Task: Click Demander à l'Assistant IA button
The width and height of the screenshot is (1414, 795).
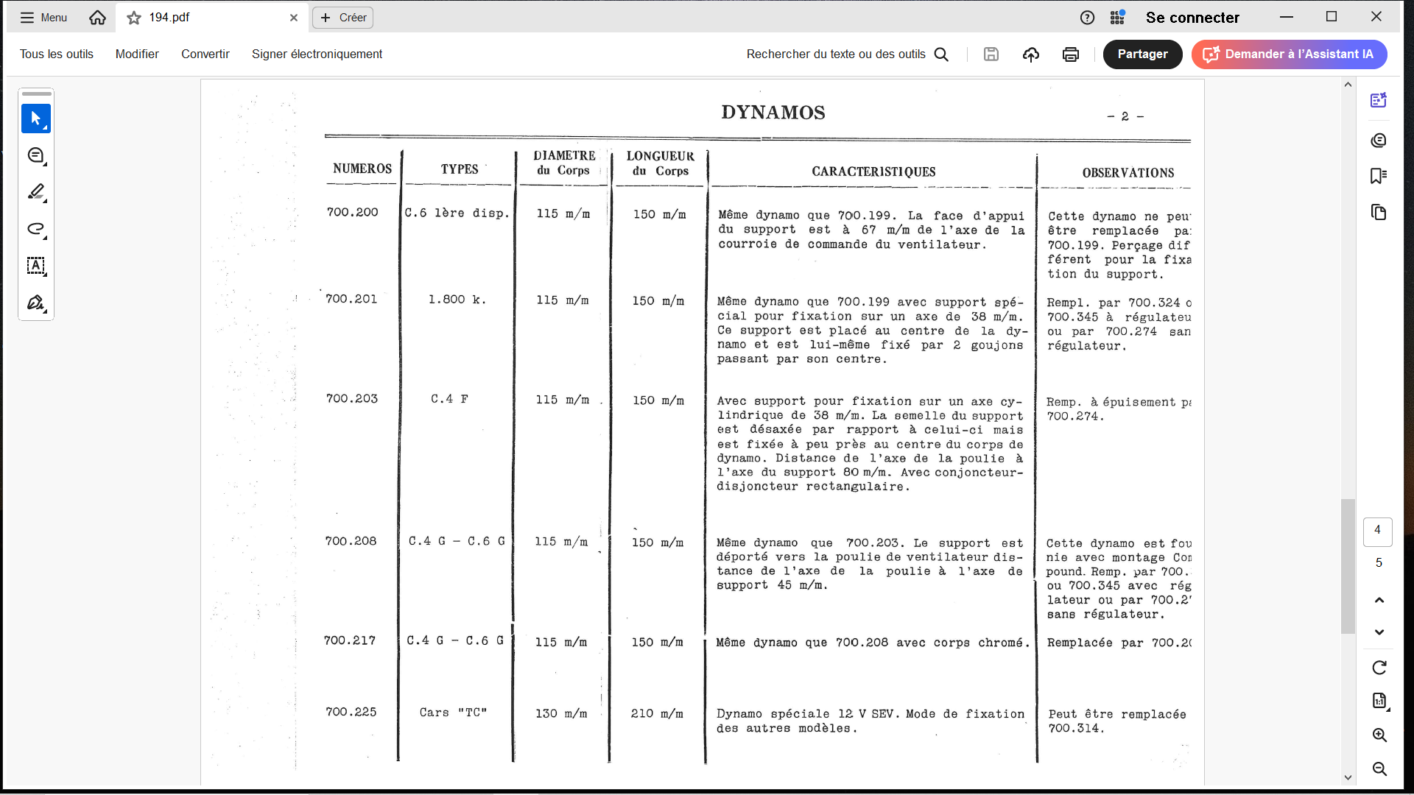Action: pos(1289,54)
